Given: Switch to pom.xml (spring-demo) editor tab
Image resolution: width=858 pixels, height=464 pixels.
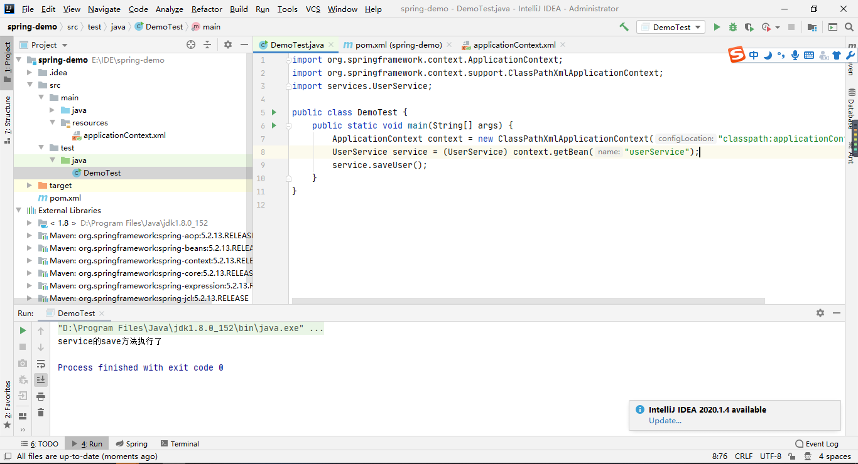Looking at the screenshot, I should point(398,45).
